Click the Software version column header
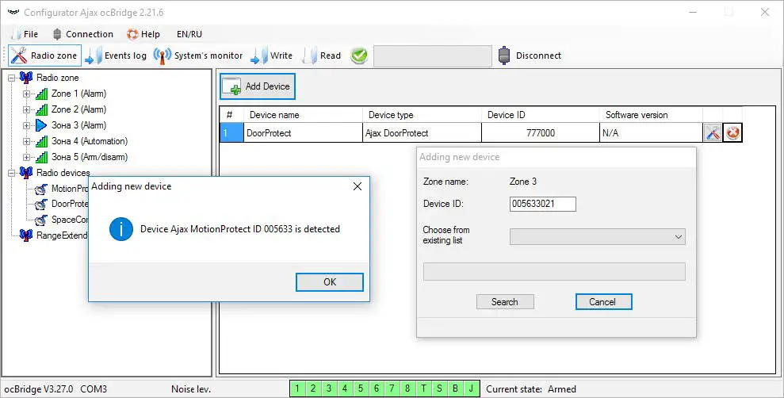The height and width of the screenshot is (398, 784). click(651, 115)
